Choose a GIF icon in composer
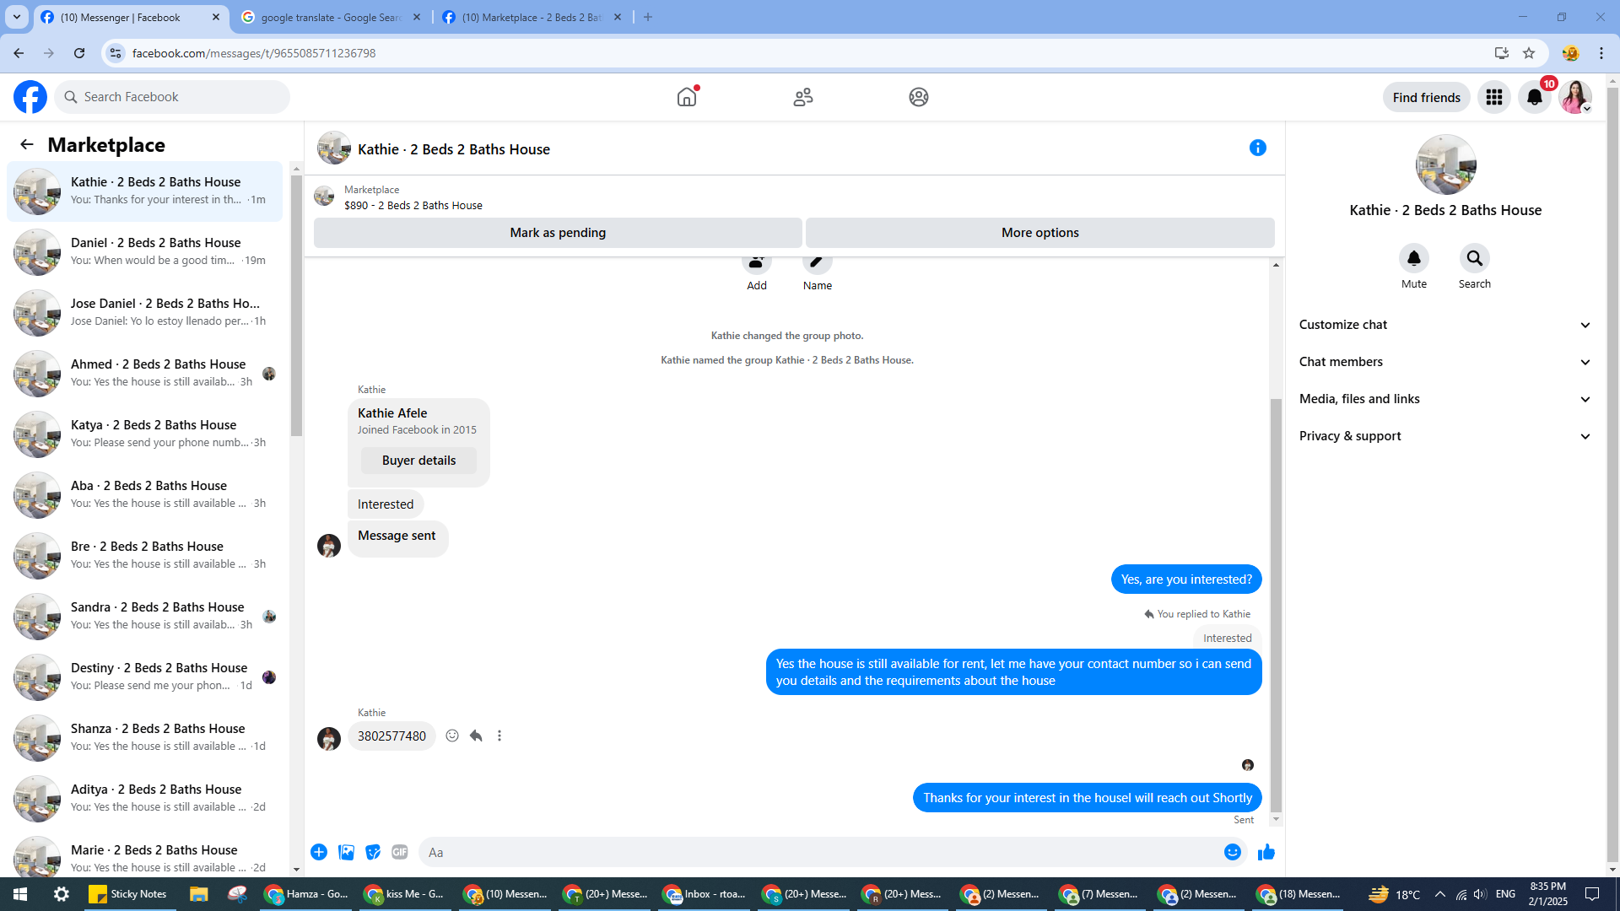This screenshot has height=911, width=1620. 400,853
